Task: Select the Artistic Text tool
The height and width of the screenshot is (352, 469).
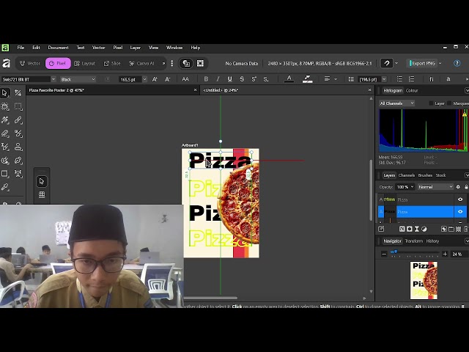Action: pos(18,174)
